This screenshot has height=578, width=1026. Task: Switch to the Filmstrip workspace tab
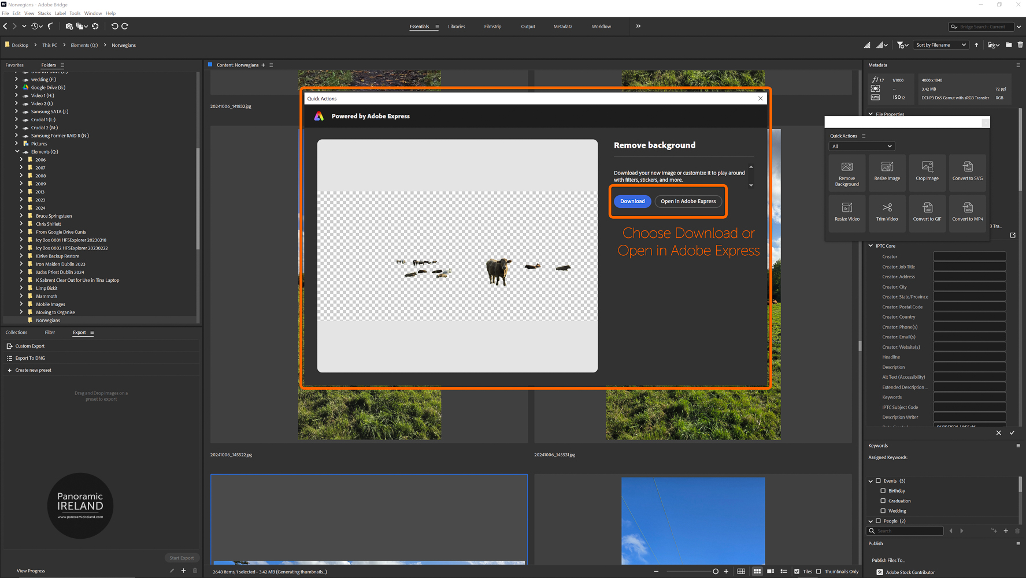492,26
